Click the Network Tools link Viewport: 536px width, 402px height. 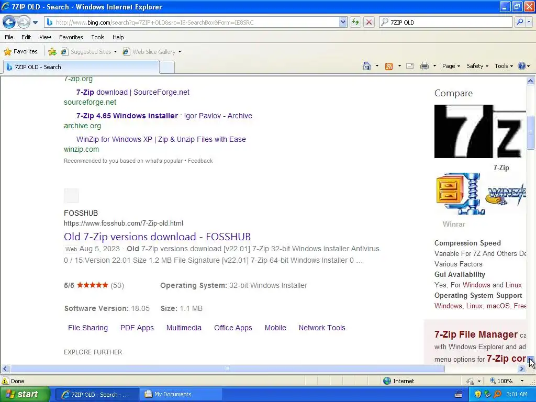pyautogui.click(x=322, y=328)
